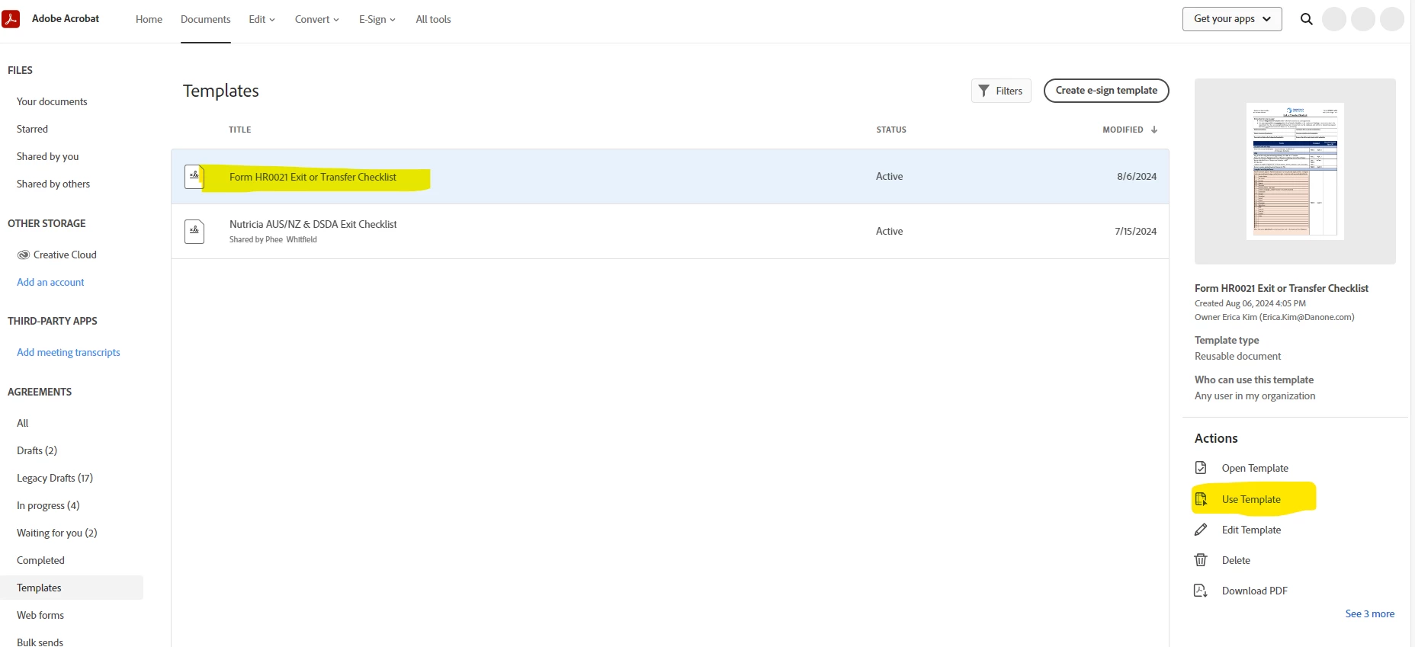The height and width of the screenshot is (647, 1415).
Task: Sort by Modified column arrow
Action: pyautogui.click(x=1154, y=130)
